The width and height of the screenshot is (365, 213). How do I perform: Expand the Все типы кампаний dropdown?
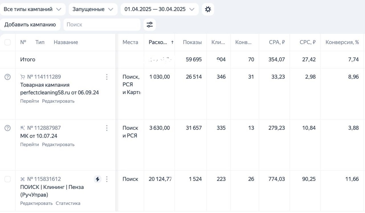pyautogui.click(x=33, y=9)
